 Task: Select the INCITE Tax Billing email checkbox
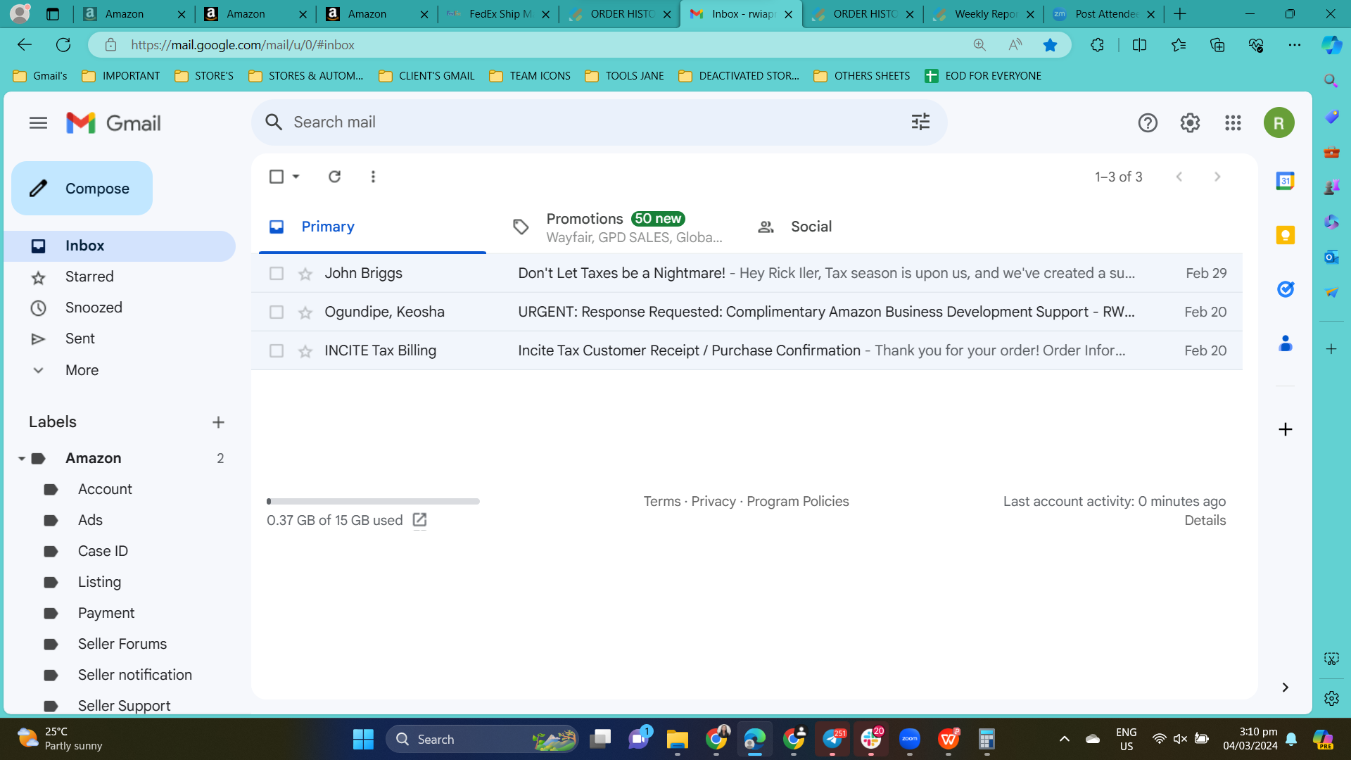[277, 350]
